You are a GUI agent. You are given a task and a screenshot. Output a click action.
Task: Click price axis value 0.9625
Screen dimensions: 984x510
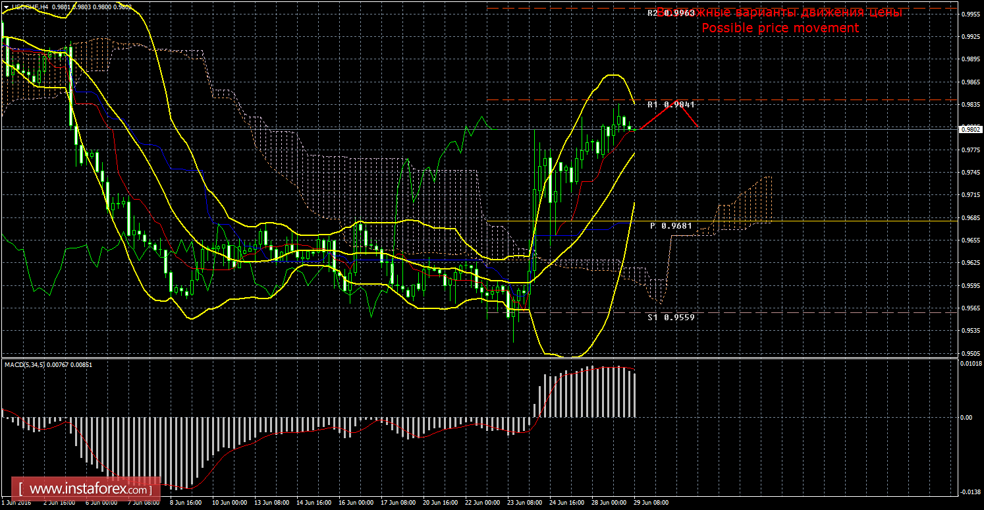pos(970,264)
